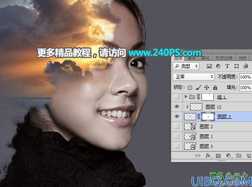Image resolution: width=252 pixels, height=187 pixels.
Task: Filter layers by type (T) icon
Action: 227,66
